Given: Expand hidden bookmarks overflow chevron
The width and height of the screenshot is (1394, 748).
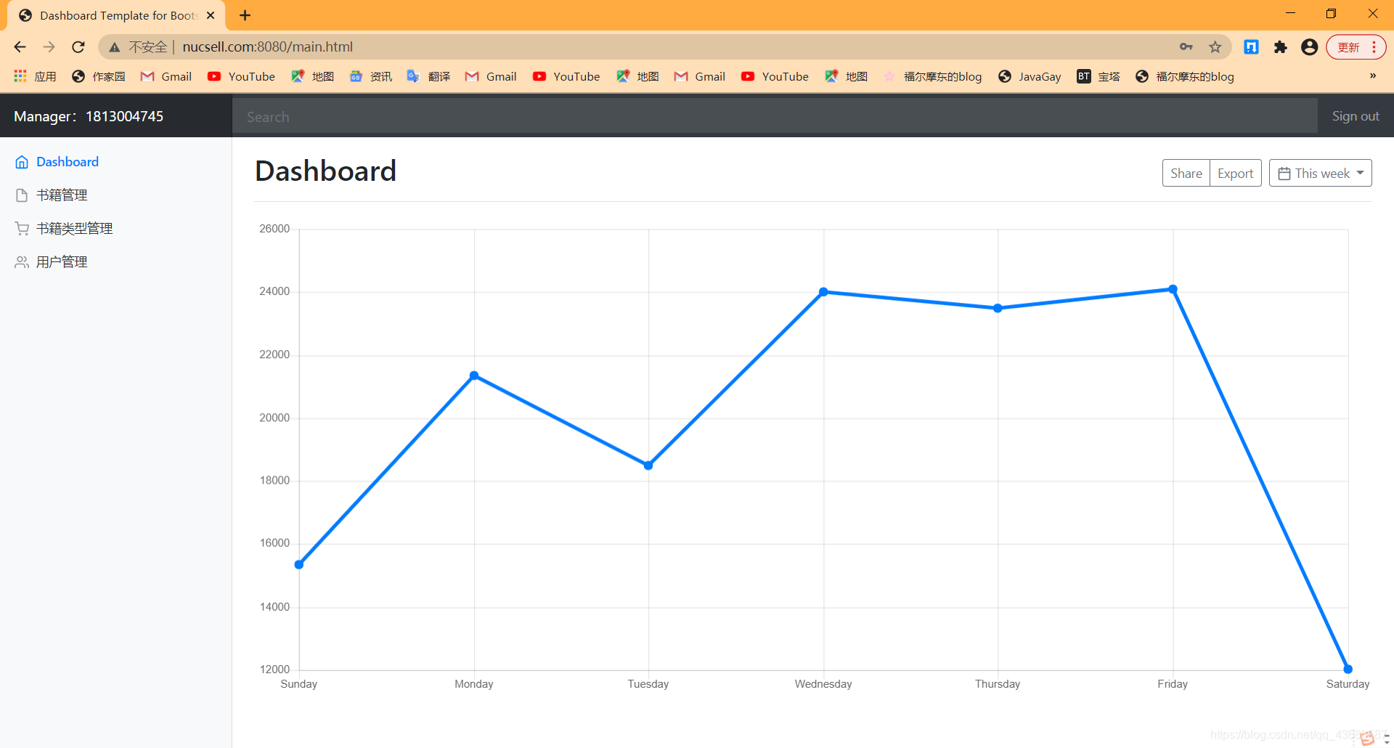Looking at the screenshot, I should pos(1373,76).
